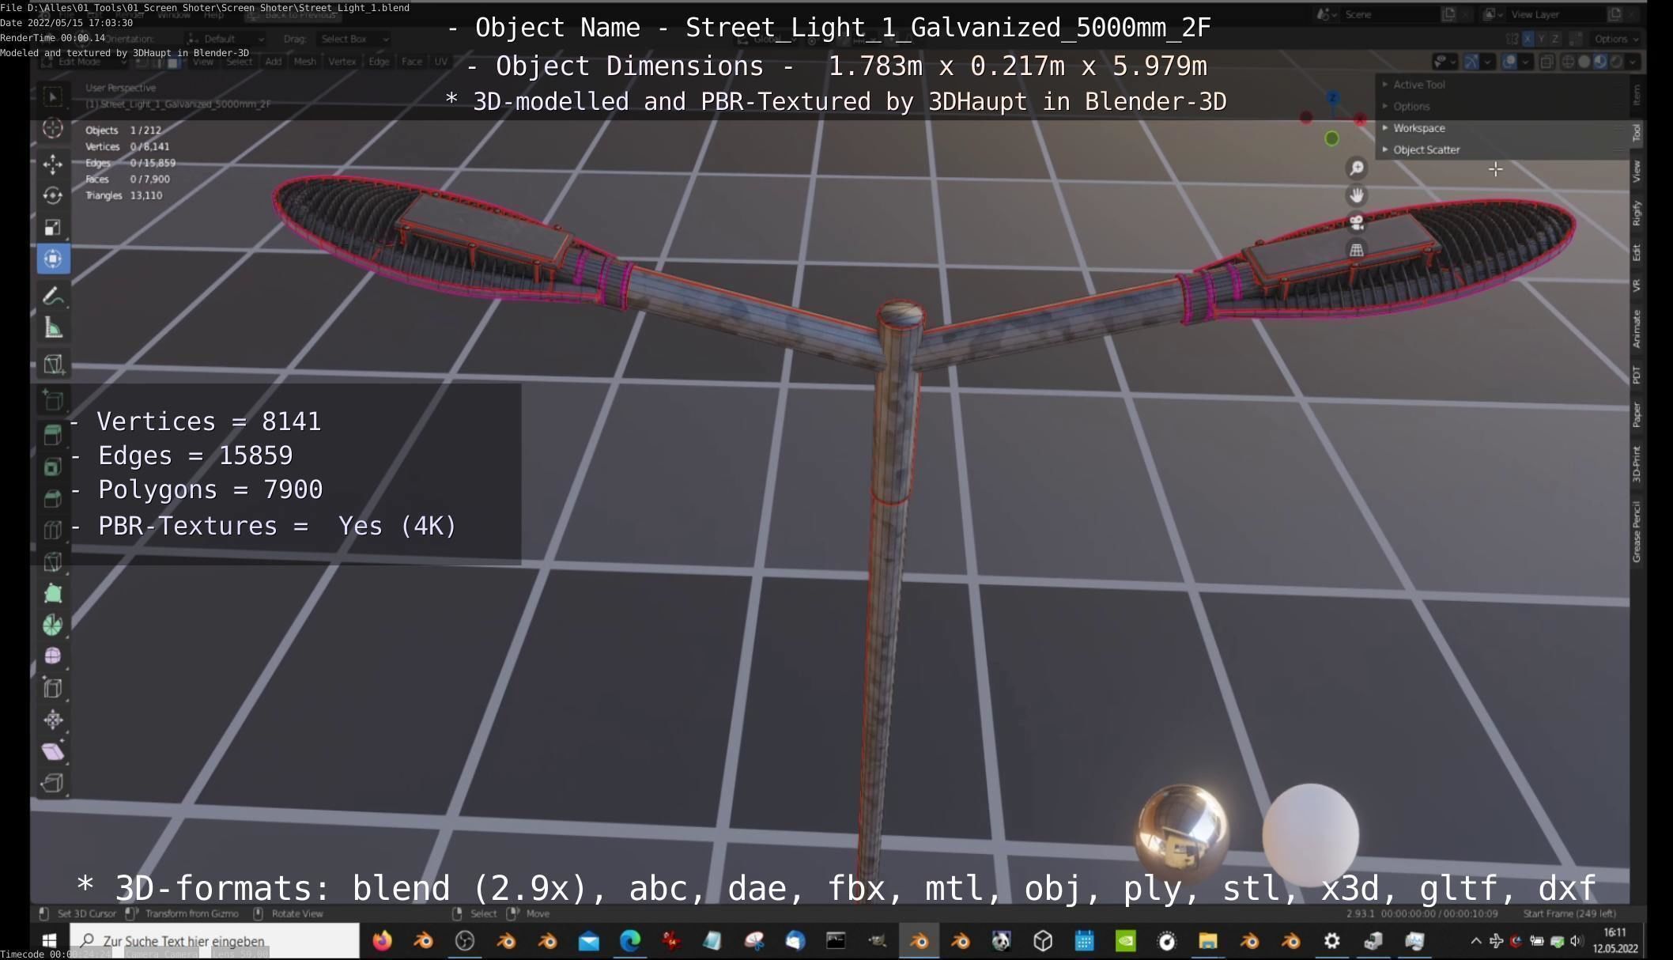1673x960 pixels.
Task: Select the Move tool in toolbar
Action: 53,164
